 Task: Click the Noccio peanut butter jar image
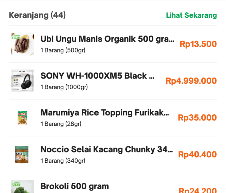pyautogui.click(x=22, y=154)
